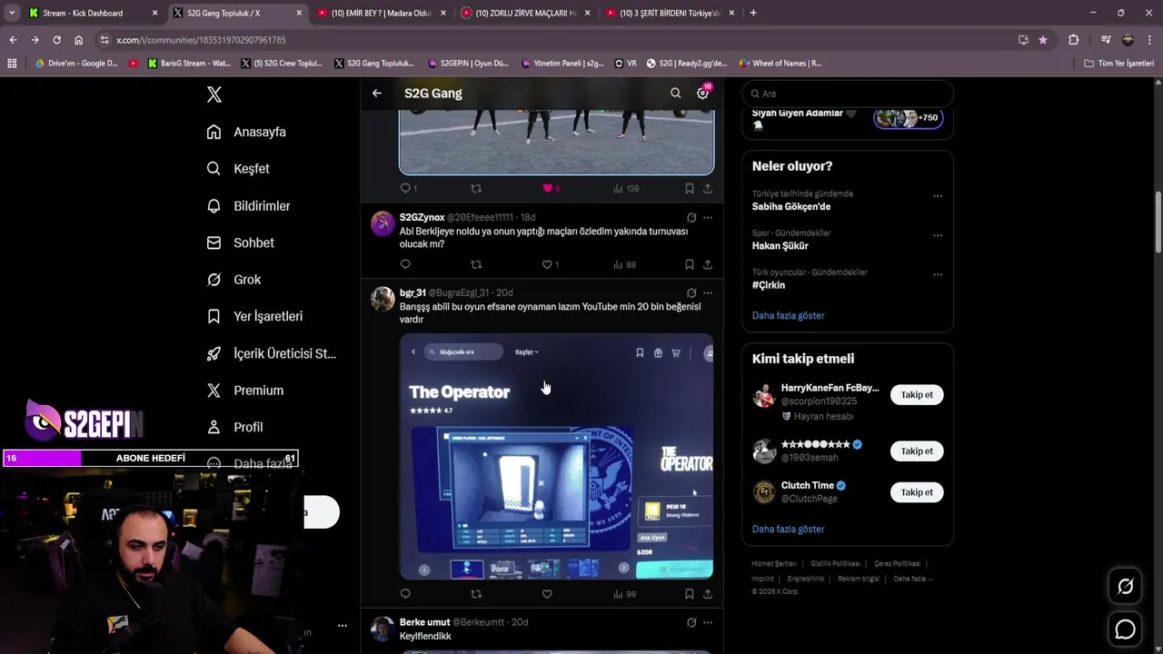
Task: Follow HarryKaneFan FcBay account
Action: 917,394
